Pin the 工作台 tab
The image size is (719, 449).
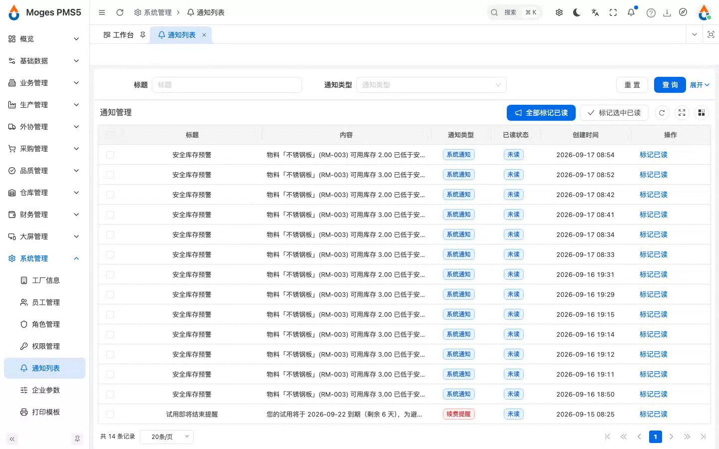click(x=143, y=35)
